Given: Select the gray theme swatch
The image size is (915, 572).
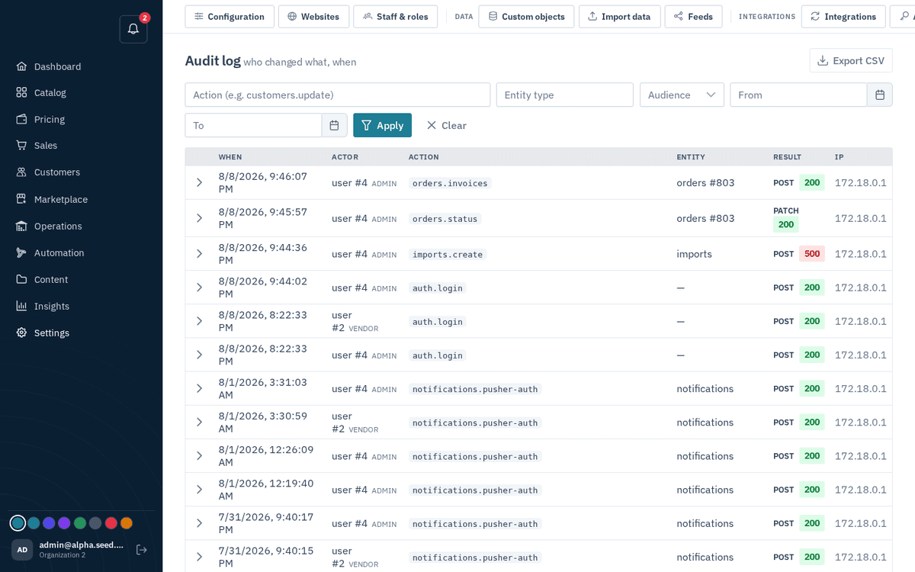Looking at the screenshot, I should pos(95,523).
